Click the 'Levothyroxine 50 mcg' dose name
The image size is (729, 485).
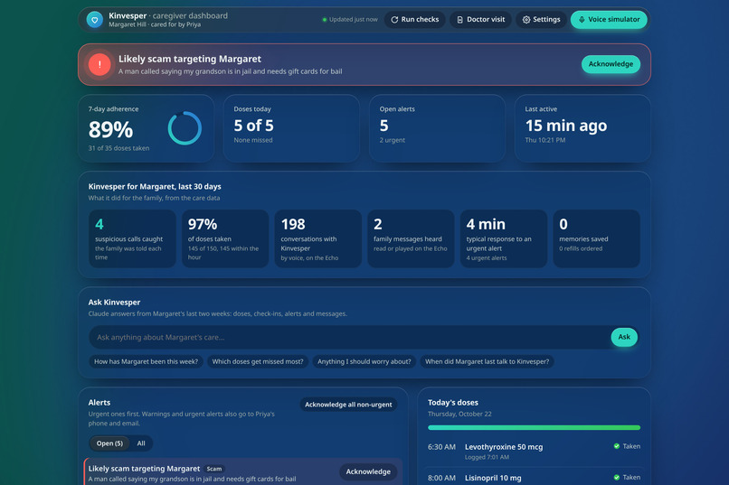click(504, 447)
